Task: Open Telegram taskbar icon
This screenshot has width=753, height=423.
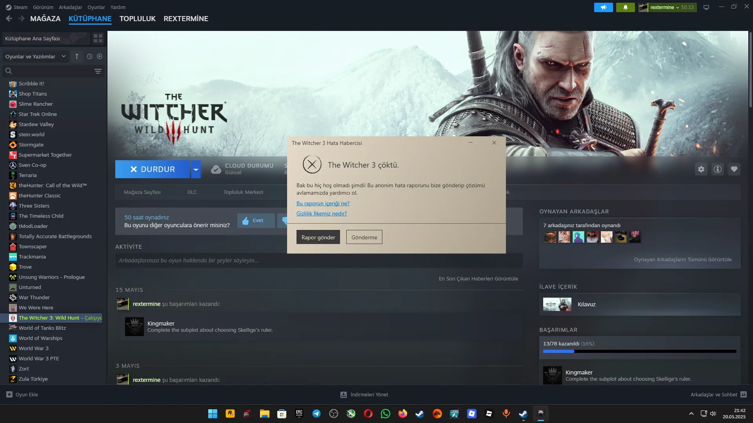Action: point(316,414)
